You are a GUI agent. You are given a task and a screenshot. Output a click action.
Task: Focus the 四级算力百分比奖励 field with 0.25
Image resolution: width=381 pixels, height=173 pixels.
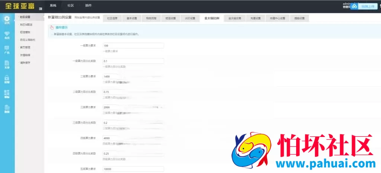point(133,154)
